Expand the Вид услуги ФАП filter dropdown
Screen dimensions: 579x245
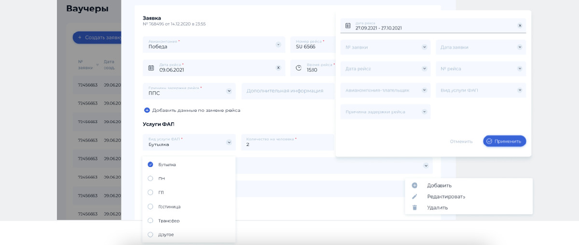(x=520, y=90)
